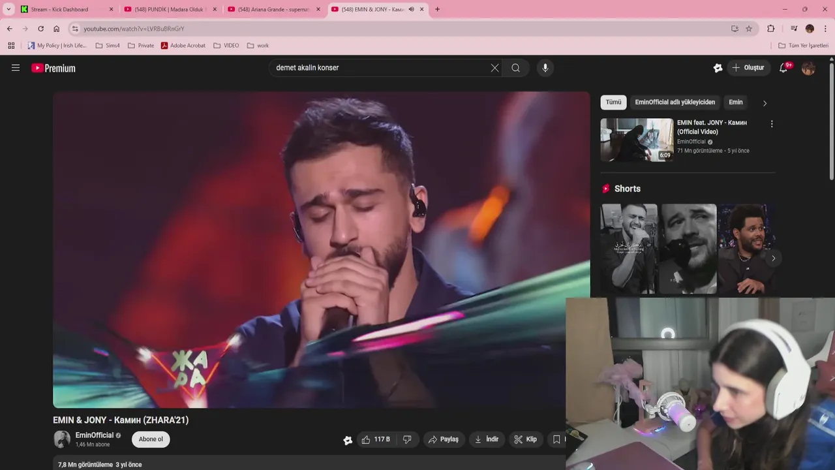The height and width of the screenshot is (470, 835).
Task: Select EminOfficial adlı yükleyiciden chip
Action: click(675, 102)
